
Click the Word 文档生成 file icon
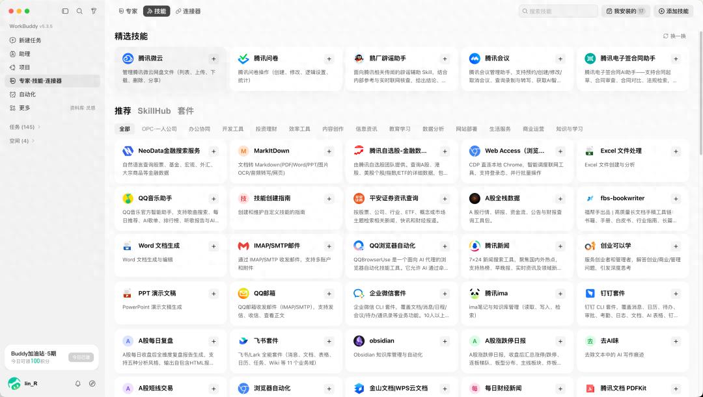(x=128, y=246)
